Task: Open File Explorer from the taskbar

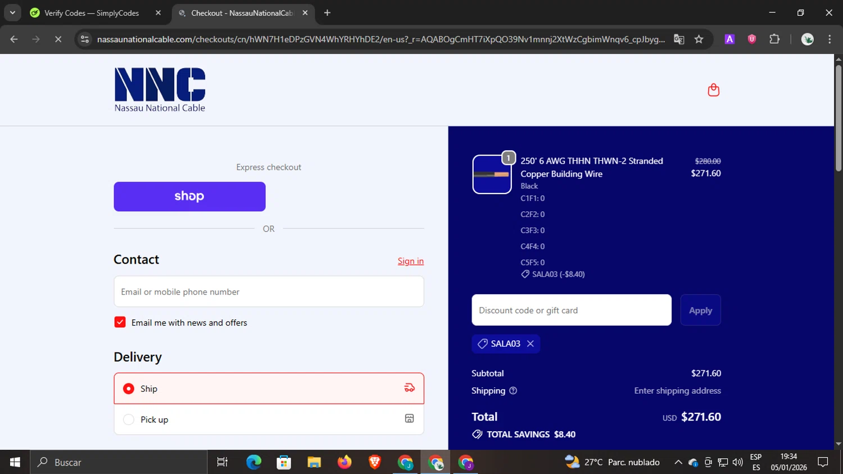Action: click(314, 462)
